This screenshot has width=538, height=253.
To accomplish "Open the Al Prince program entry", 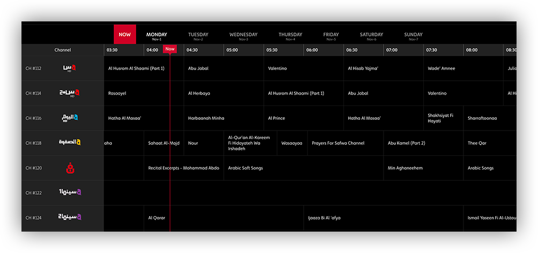I will [x=276, y=118].
